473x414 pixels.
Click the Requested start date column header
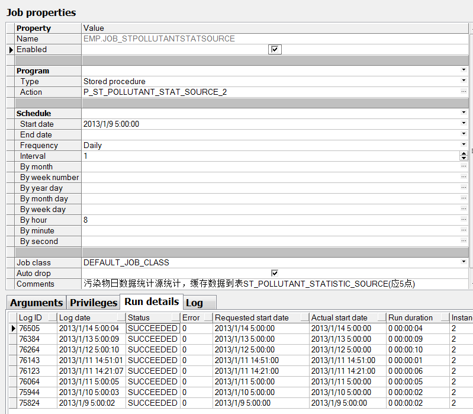[252, 318]
